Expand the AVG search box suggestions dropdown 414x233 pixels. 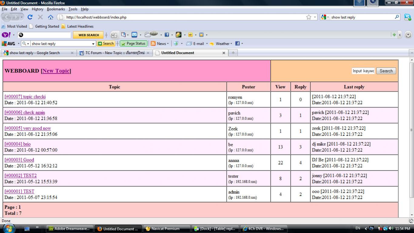93,44
